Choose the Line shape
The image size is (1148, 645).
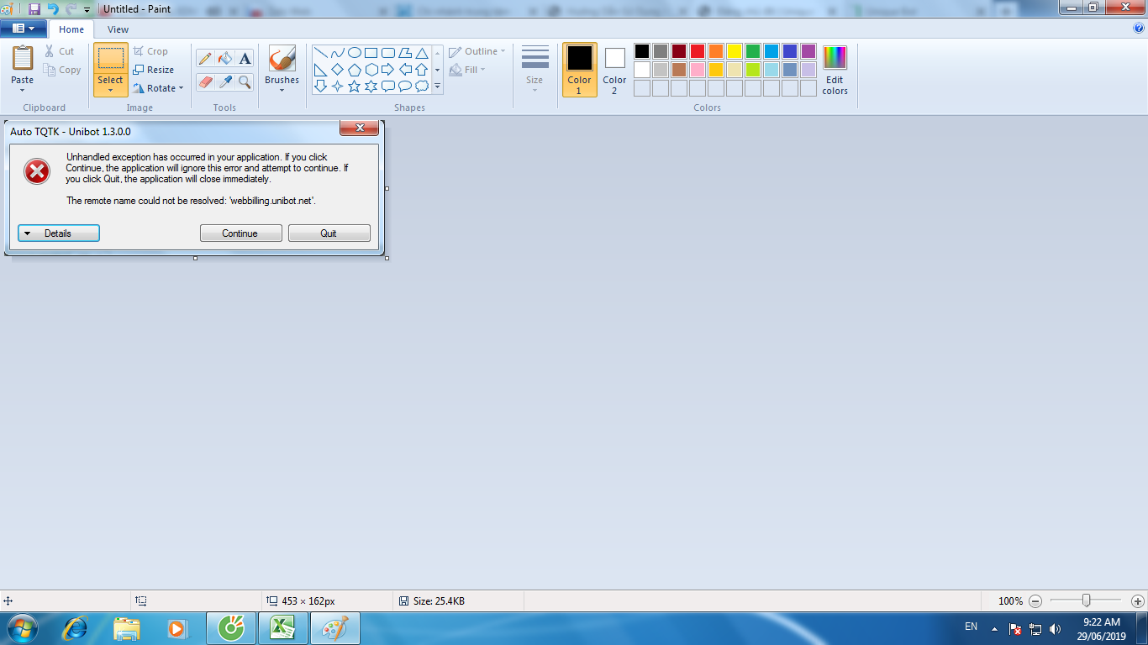[320, 53]
